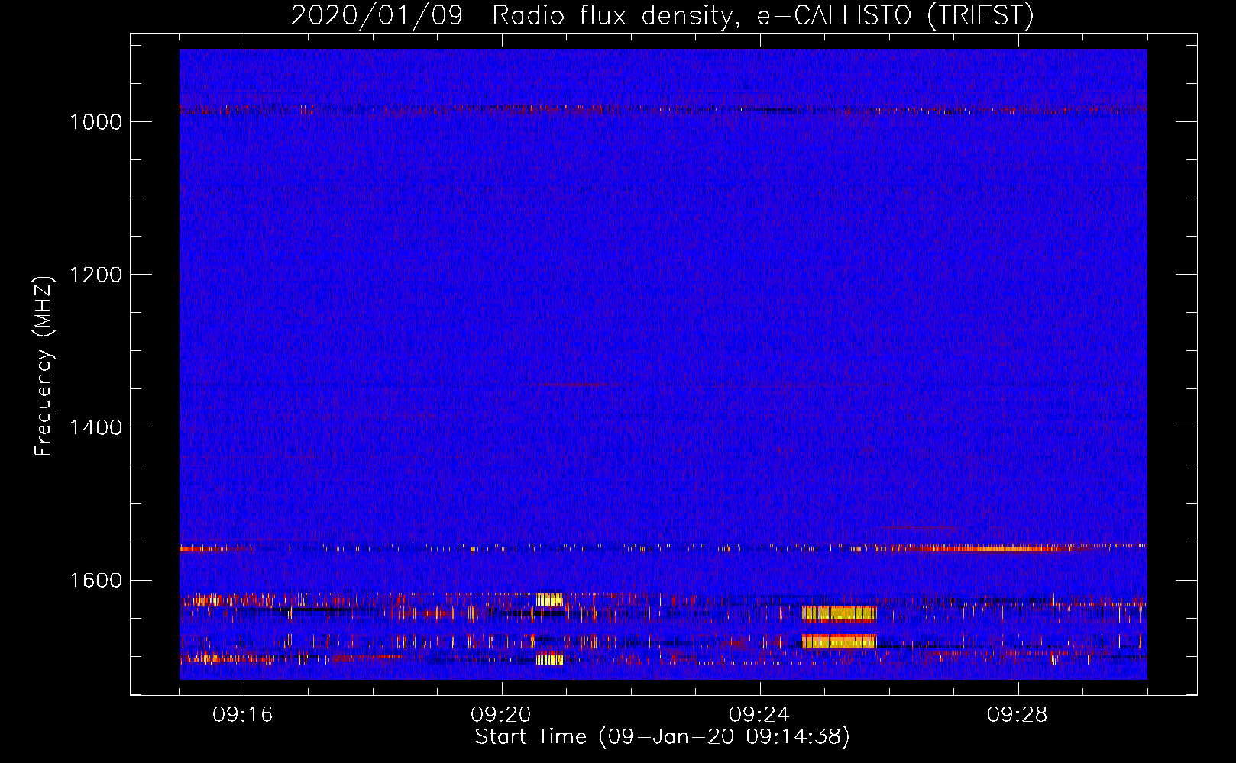Click the 'Start Time (09-Jan-20 09:14:38)' axis label
Image resolution: width=1236 pixels, height=763 pixels.
coord(662,737)
